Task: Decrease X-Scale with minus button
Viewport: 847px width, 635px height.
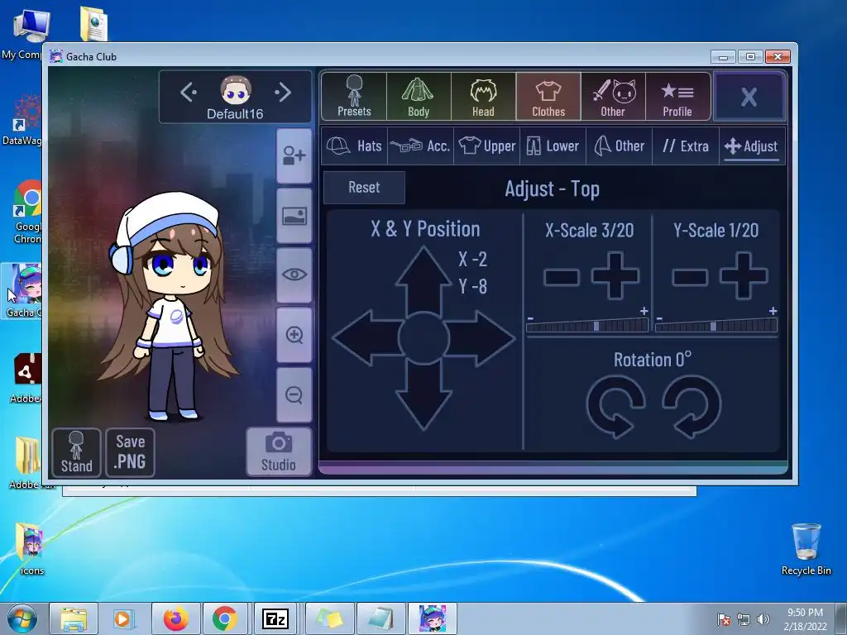Action: coord(562,277)
